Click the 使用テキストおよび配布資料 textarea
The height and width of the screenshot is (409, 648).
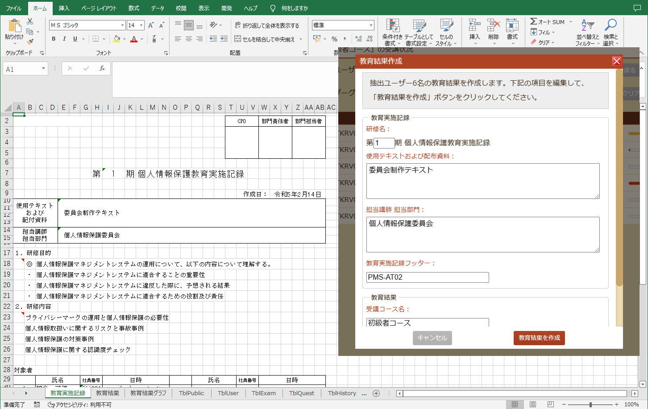click(x=483, y=181)
